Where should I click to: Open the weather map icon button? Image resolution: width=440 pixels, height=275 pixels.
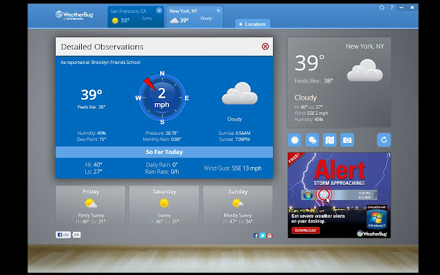[329, 140]
